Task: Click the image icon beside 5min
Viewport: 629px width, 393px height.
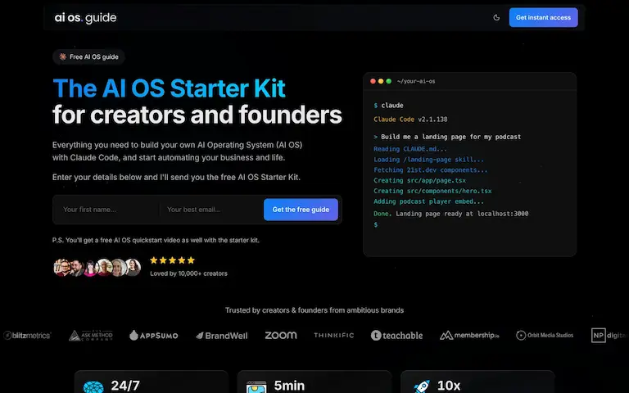Action: tap(256, 387)
